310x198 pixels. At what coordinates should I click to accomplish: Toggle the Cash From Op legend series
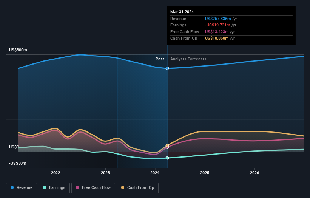(137, 188)
